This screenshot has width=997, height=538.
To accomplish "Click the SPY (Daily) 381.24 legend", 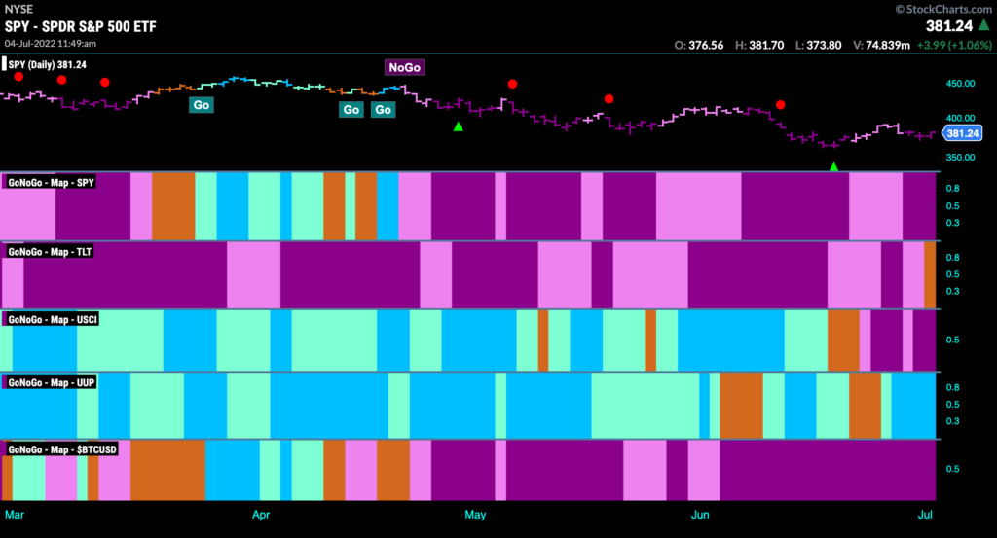I will click(46, 65).
